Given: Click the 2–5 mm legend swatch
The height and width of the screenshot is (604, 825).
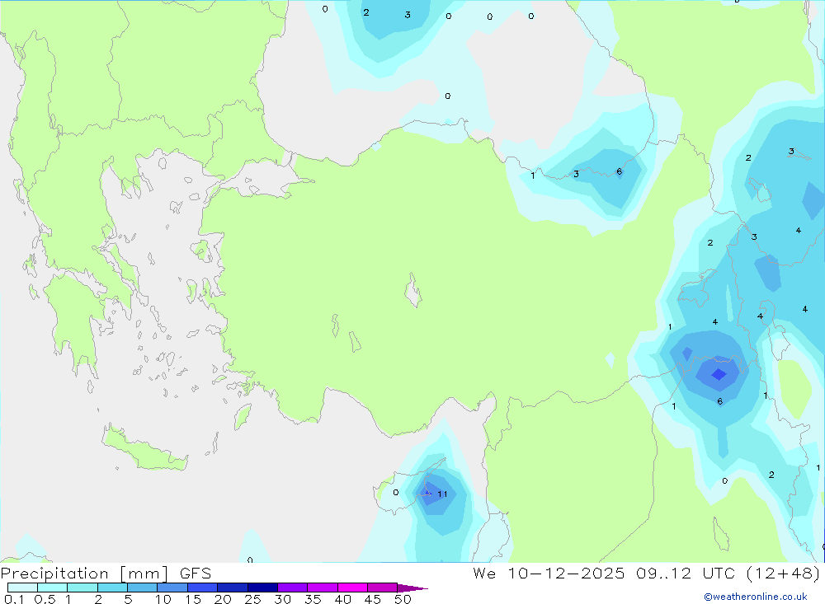Looking at the screenshot, I should click(x=112, y=588).
